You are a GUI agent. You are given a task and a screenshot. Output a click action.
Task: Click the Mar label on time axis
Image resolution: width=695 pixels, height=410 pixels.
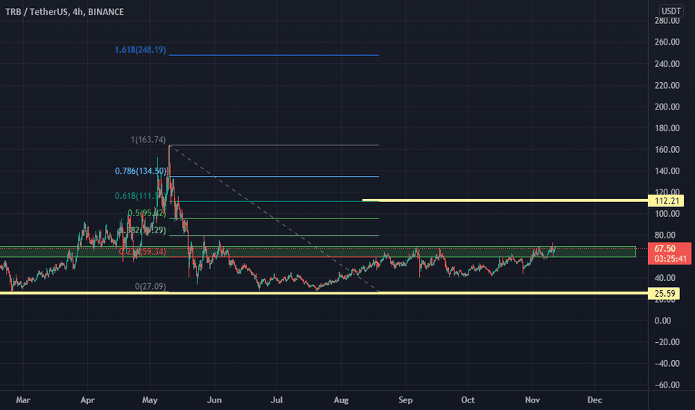click(x=23, y=400)
